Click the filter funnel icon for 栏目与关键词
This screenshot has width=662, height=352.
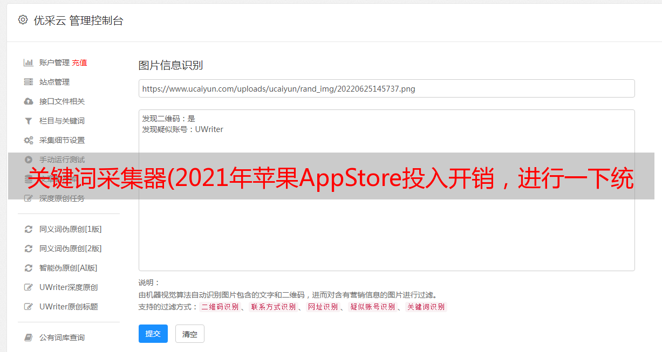pos(29,121)
